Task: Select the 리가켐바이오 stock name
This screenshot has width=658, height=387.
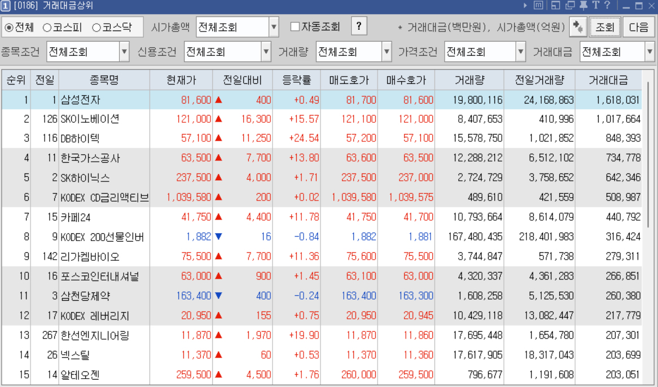Action: click(x=90, y=256)
